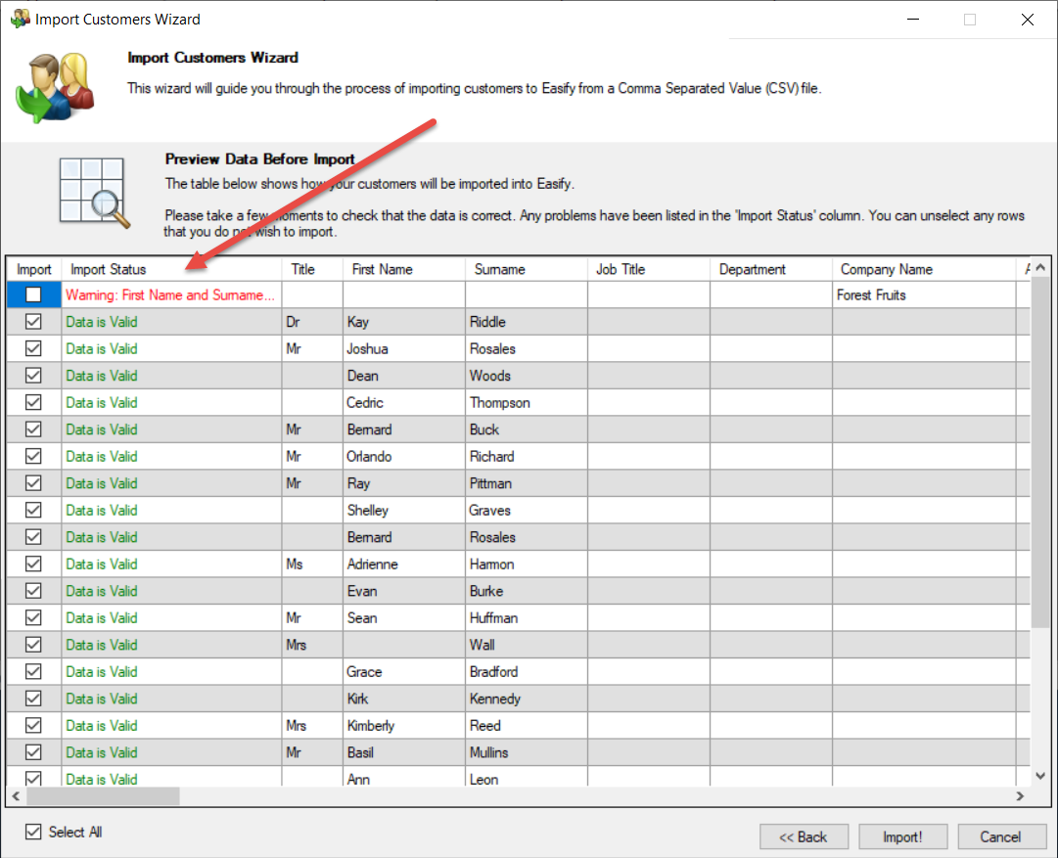1058x858 pixels.
Task: Click the Company Name column header
Action: (886, 269)
